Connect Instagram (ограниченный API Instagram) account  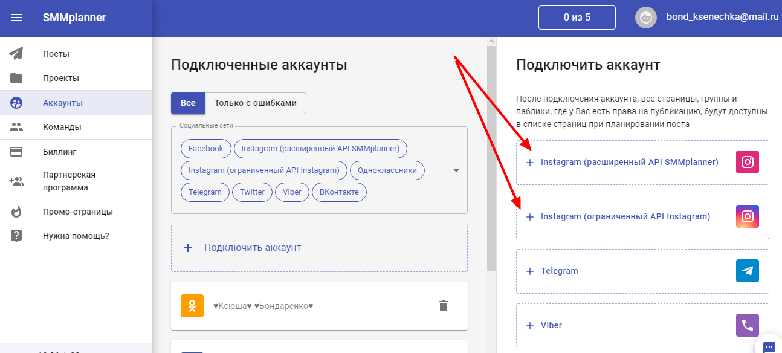[642, 217]
